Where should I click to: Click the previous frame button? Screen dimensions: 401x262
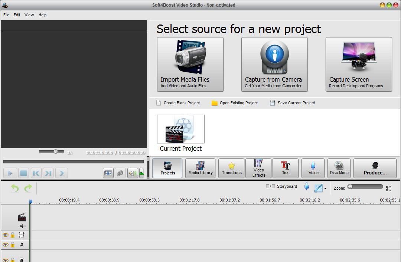36,173
